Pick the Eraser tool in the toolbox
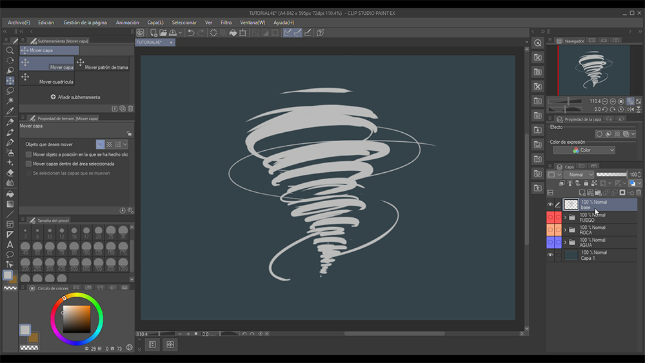 point(10,173)
